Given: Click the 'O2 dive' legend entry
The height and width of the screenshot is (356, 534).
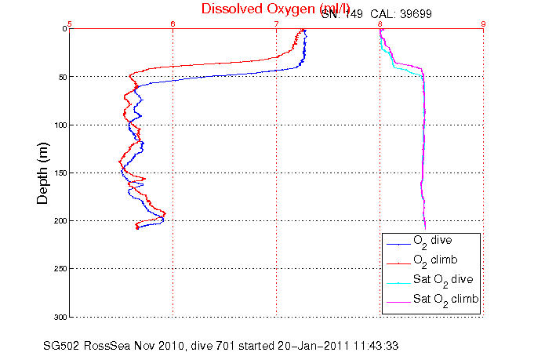Looking at the screenshot, I should pos(433,242).
